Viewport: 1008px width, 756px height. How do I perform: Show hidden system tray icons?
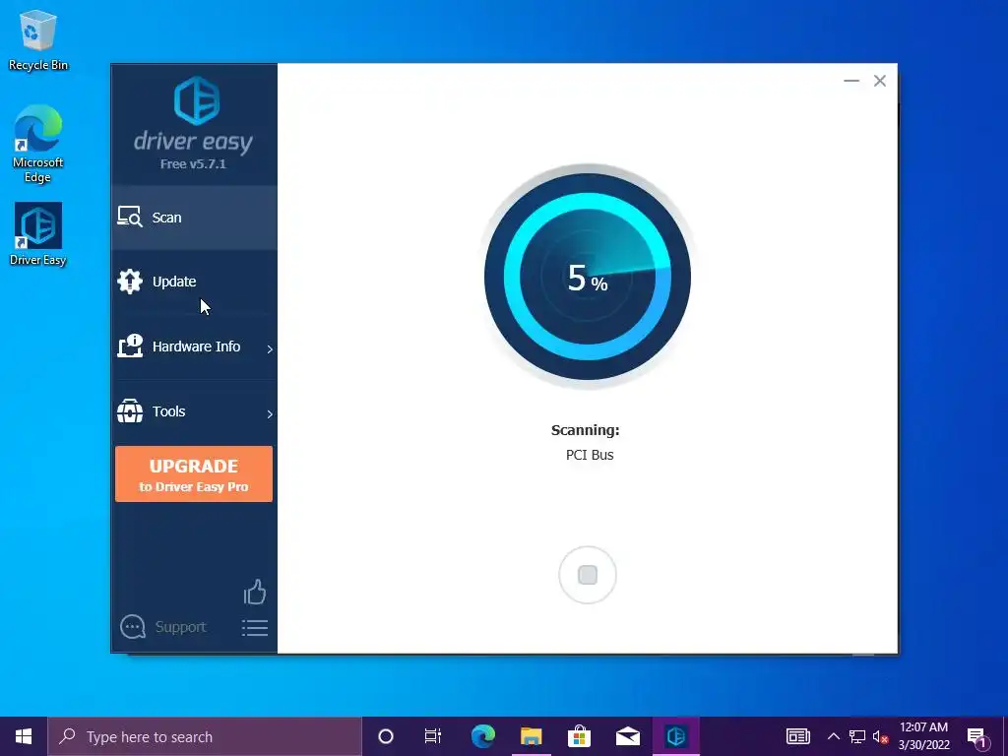833,736
